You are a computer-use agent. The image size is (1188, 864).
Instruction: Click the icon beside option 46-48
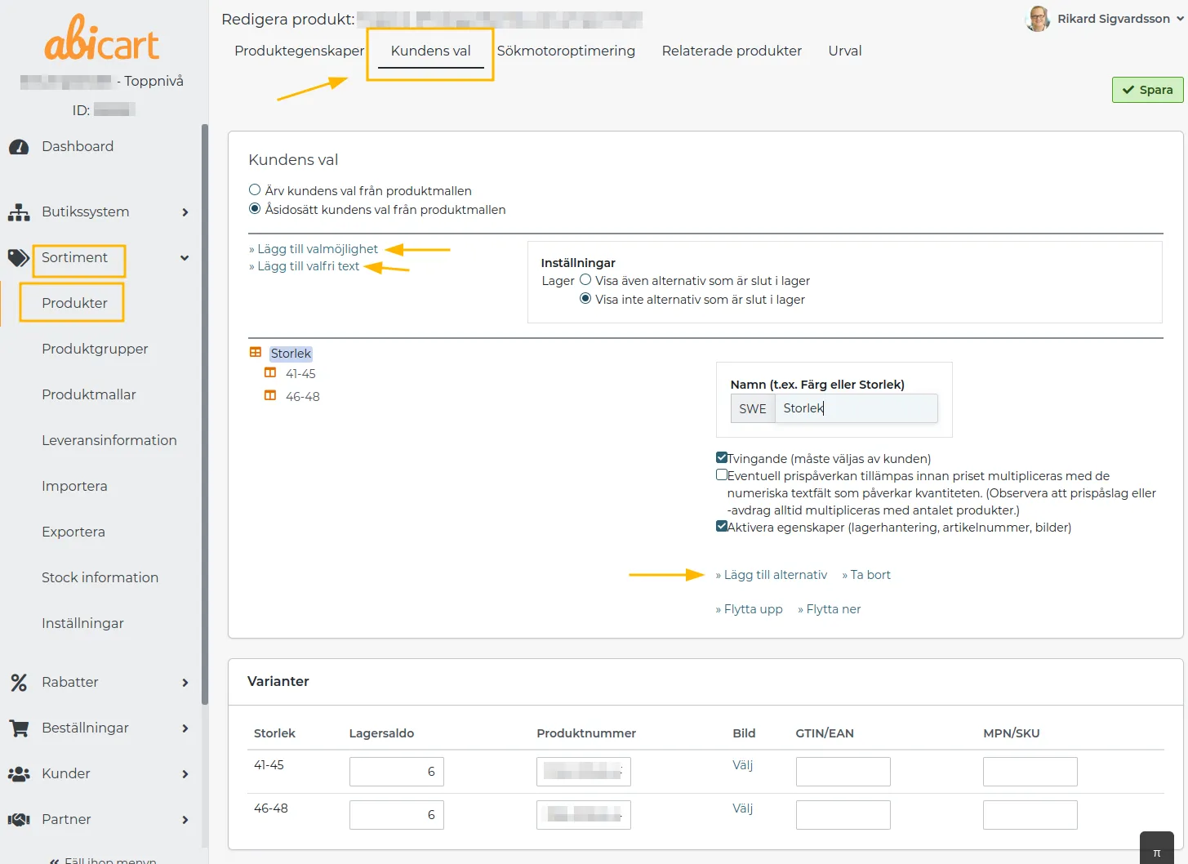tap(270, 395)
